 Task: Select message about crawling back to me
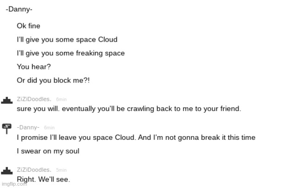[129, 109]
